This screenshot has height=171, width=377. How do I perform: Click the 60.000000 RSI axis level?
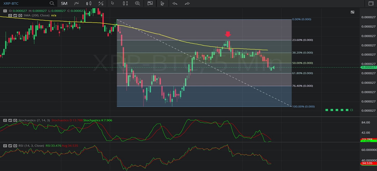pos(369,150)
